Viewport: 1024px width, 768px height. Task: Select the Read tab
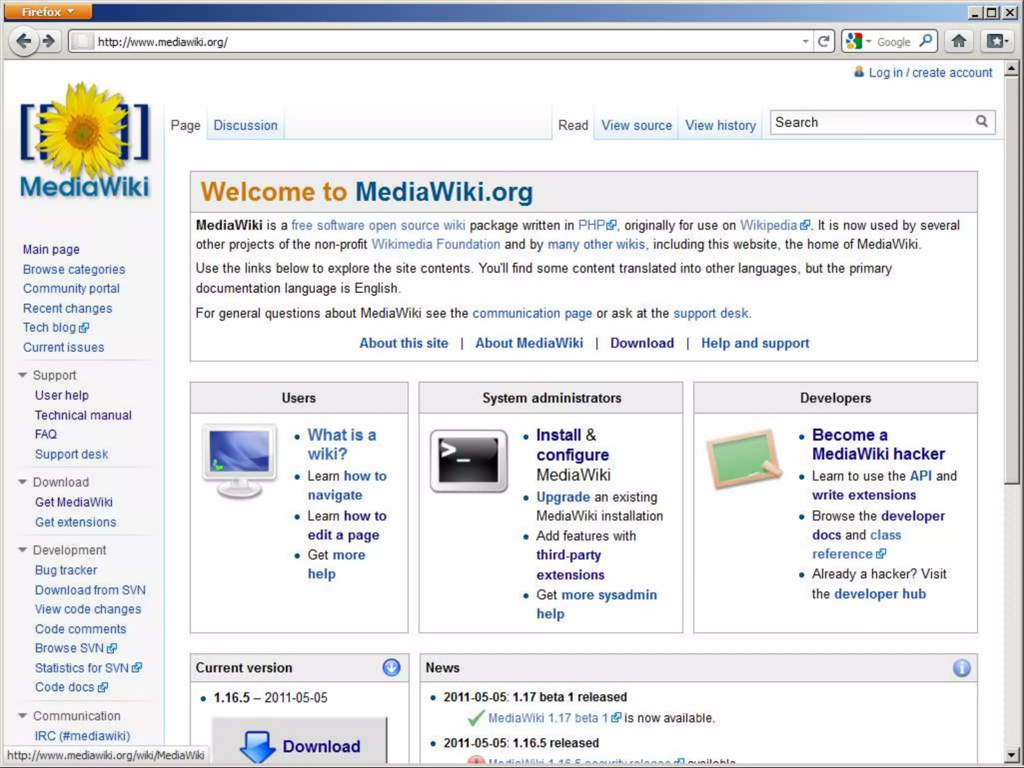(573, 125)
